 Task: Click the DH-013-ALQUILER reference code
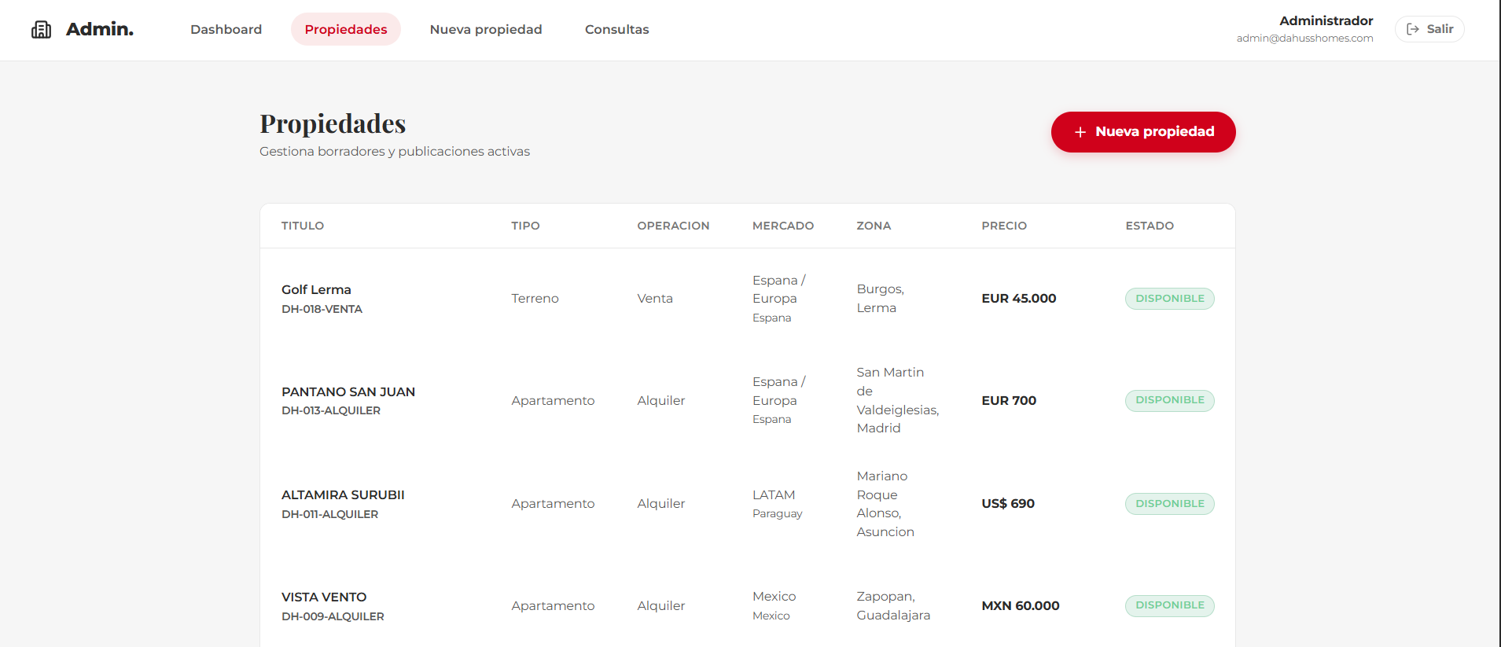tap(331, 410)
